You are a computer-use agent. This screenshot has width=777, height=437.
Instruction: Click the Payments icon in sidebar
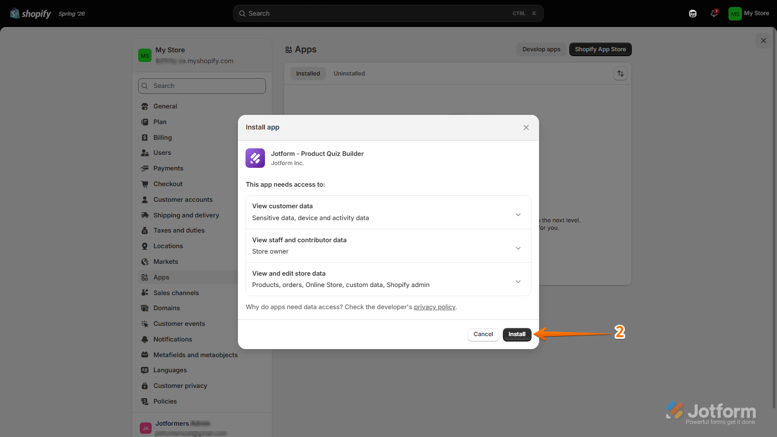(145, 168)
